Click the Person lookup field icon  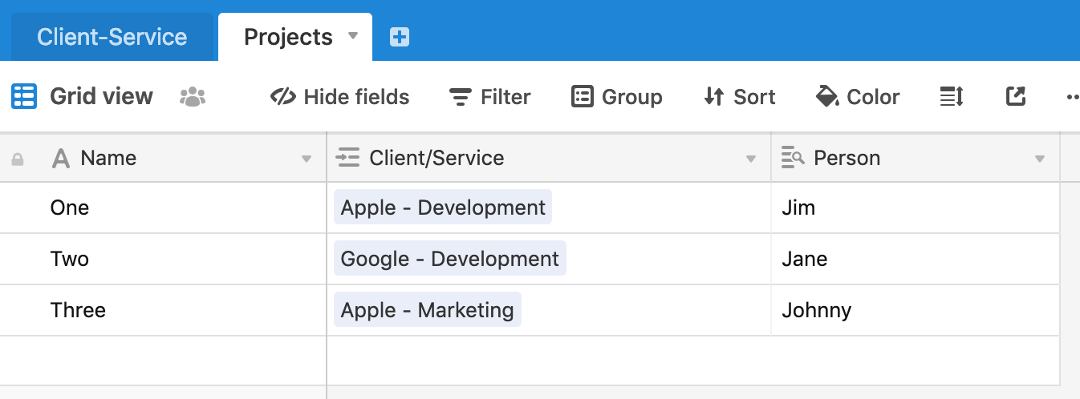click(x=793, y=158)
